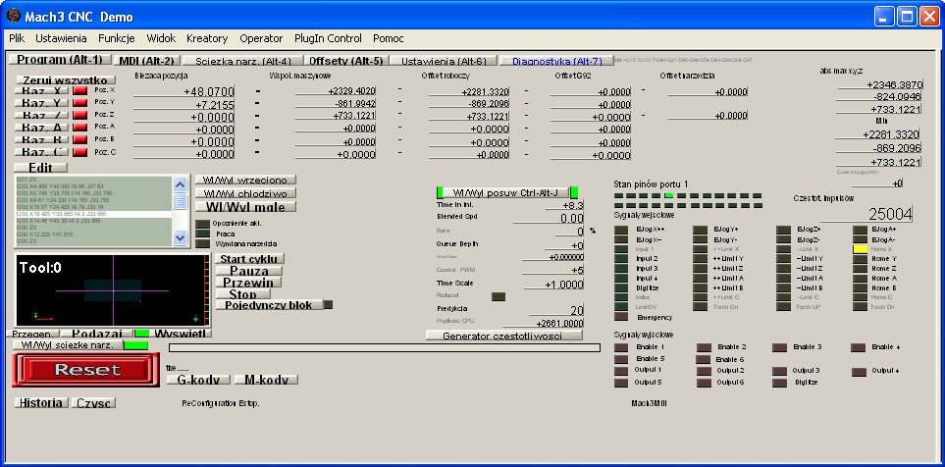Open the M-kody reference button
Image resolution: width=945 pixels, height=467 pixels.
click(266, 380)
